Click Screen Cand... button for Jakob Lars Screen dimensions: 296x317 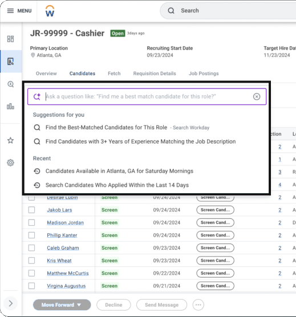click(216, 210)
